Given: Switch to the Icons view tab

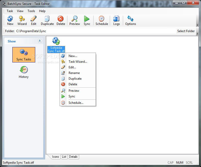Looking at the screenshot, I should pos(55,157).
